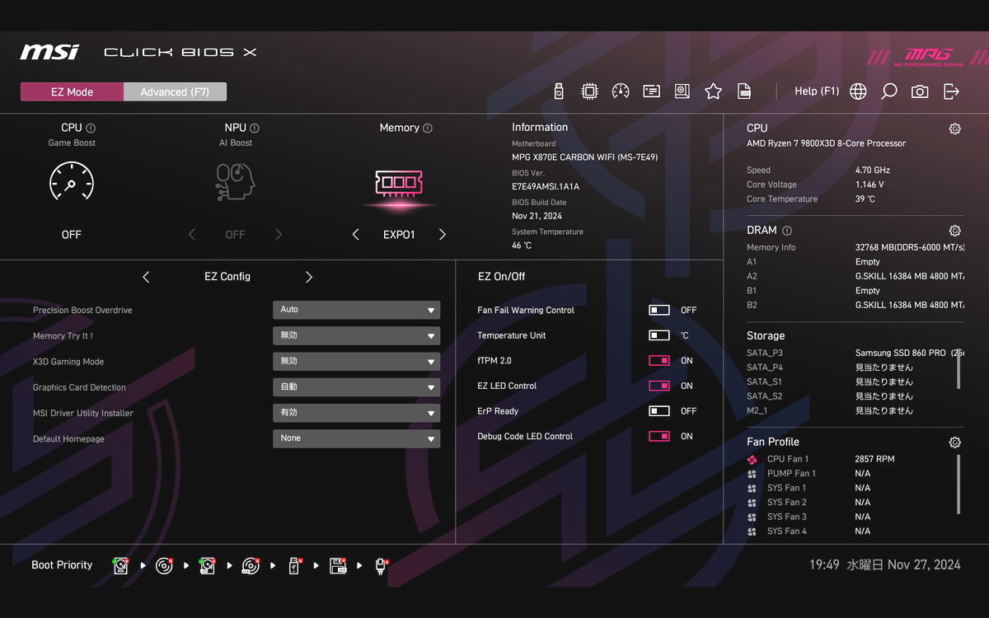
Task: Turn off EZ LED Control switch
Action: click(x=659, y=386)
